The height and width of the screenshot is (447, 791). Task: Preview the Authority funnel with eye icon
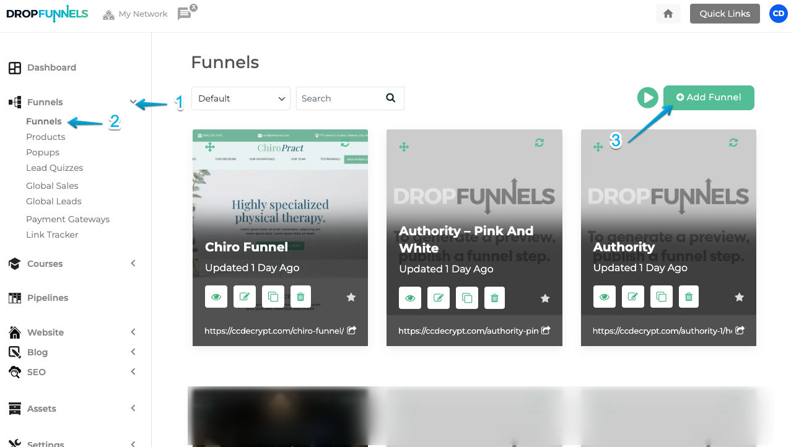click(605, 297)
